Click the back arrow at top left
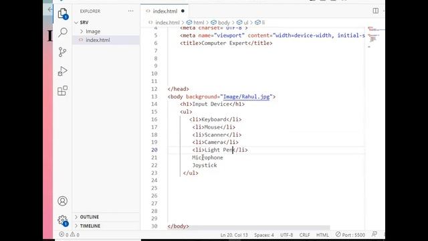This screenshot has height=241, width=428. (x=50, y=9)
